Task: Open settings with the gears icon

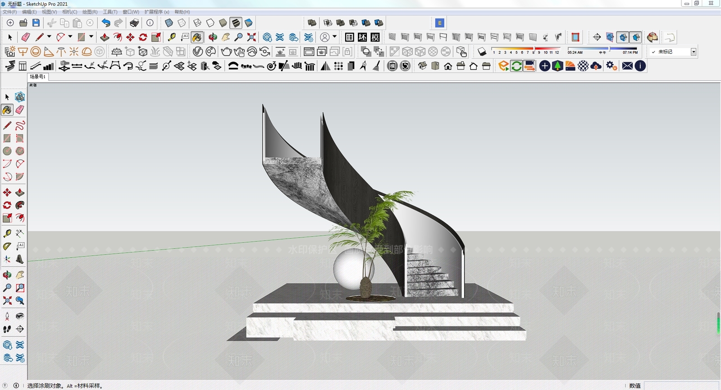Action: click(x=611, y=66)
